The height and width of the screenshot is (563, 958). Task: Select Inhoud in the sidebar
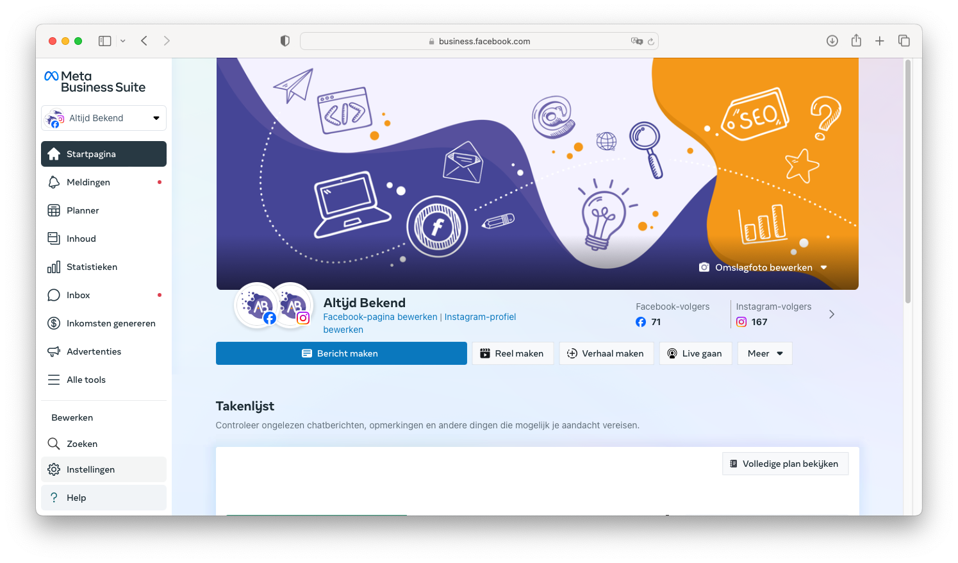click(81, 239)
